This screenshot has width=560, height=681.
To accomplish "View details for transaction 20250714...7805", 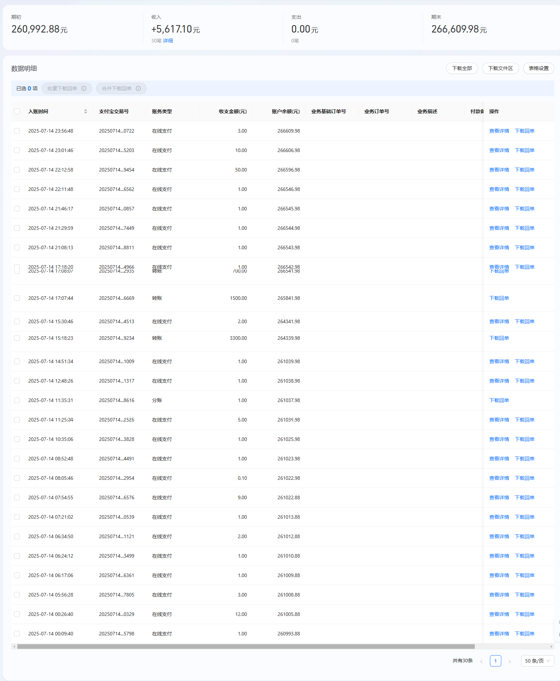I will point(499,595).
